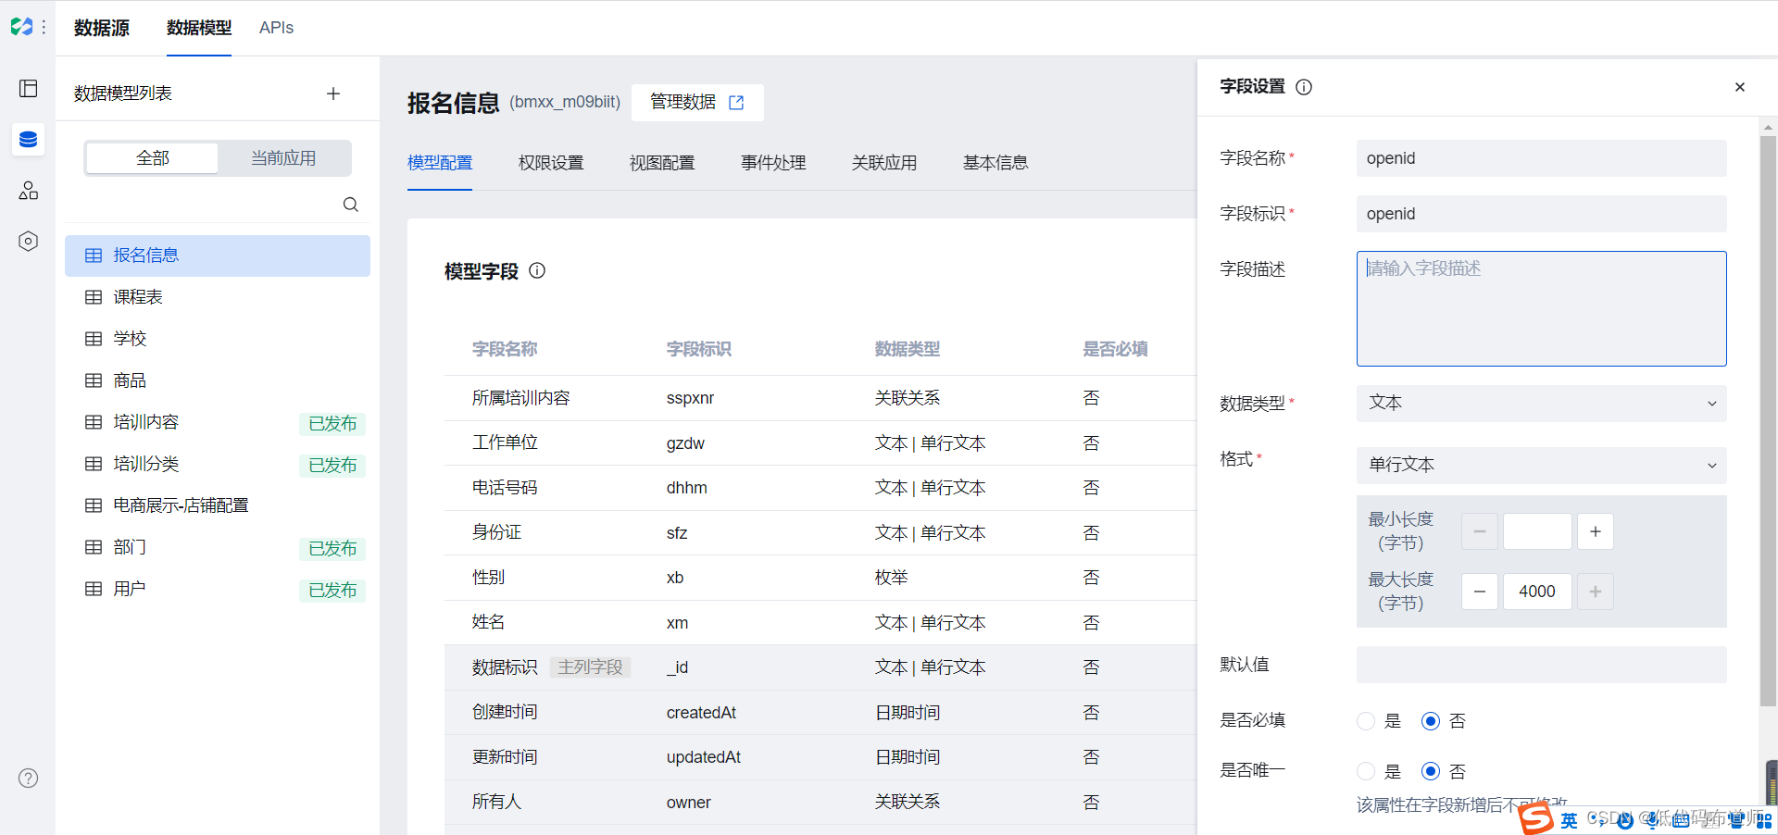1778x835 pixels.
Task: Click the app logo icon in top-left
Action: (21, 27)
